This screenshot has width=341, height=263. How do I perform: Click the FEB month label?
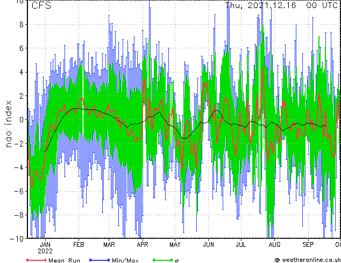point(79,245)
